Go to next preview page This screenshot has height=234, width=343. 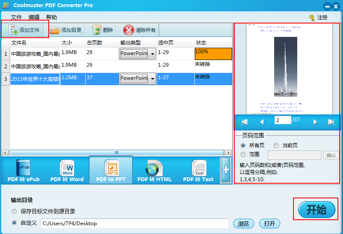pyautogui.click(x=315, y=122)
